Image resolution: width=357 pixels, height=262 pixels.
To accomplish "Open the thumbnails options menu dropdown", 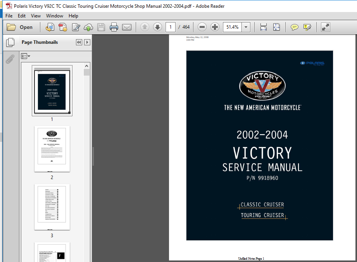I will [26, 56].
